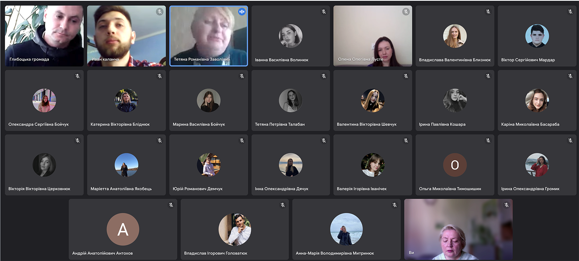Click name label Вікторія Вікторівна Церковнюк

click(39, 189)
